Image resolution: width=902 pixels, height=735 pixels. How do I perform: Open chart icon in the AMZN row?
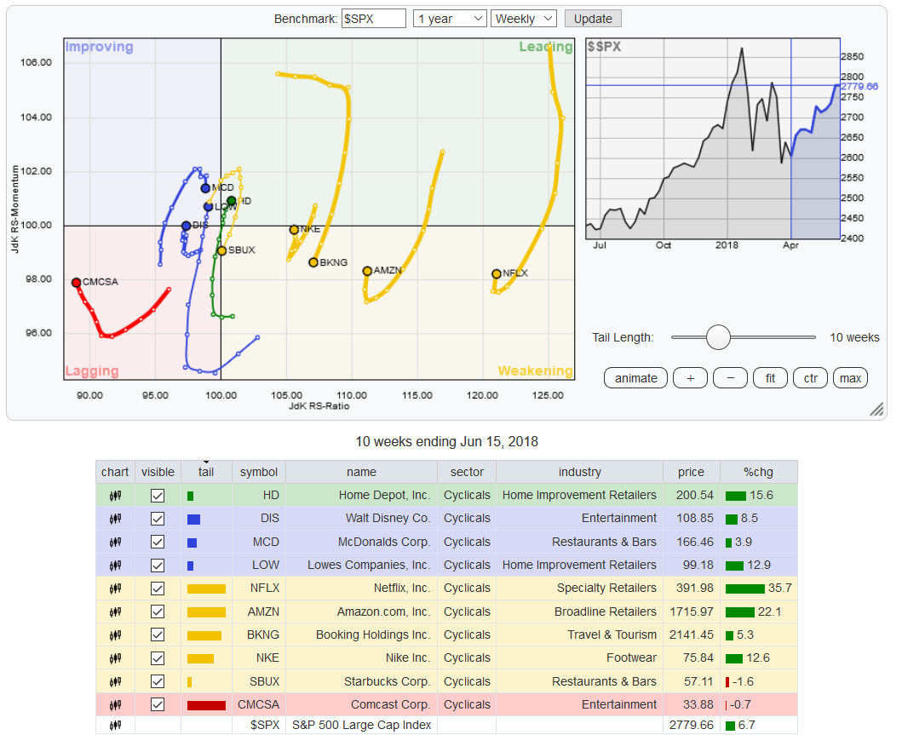115,612
